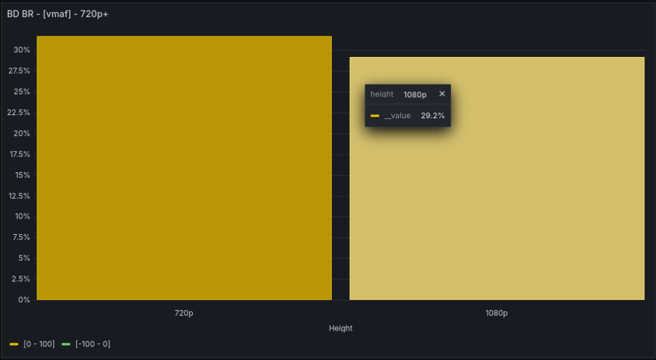
Task: Toggle the [0 - 100] legend series label
Action: (x=38, y=344)
